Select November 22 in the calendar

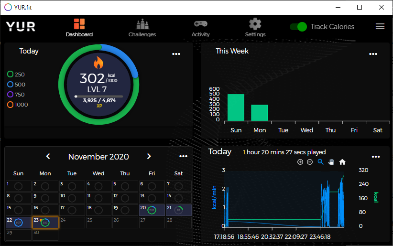(19, 223)
